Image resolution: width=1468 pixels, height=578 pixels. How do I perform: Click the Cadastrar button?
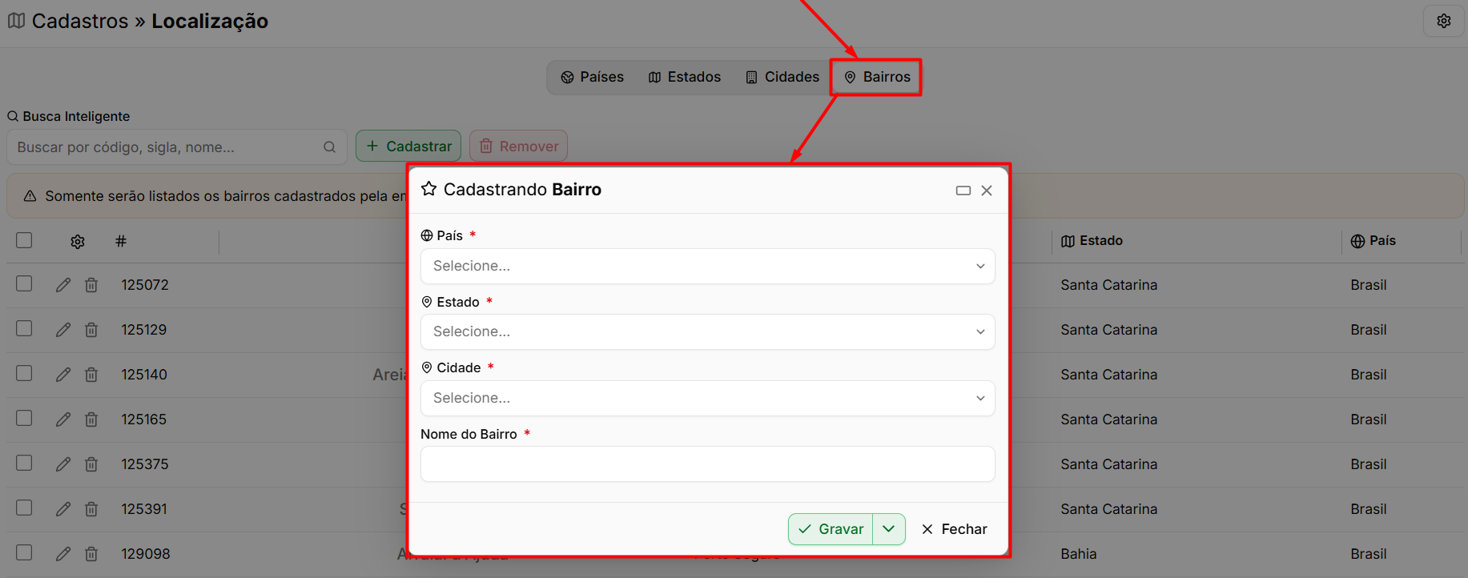(408, 146)
